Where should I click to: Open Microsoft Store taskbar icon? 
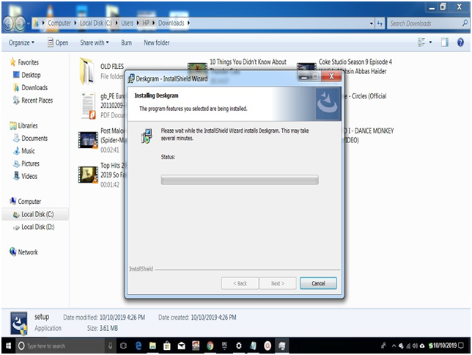pyautogui.click(x=167, y=346)
